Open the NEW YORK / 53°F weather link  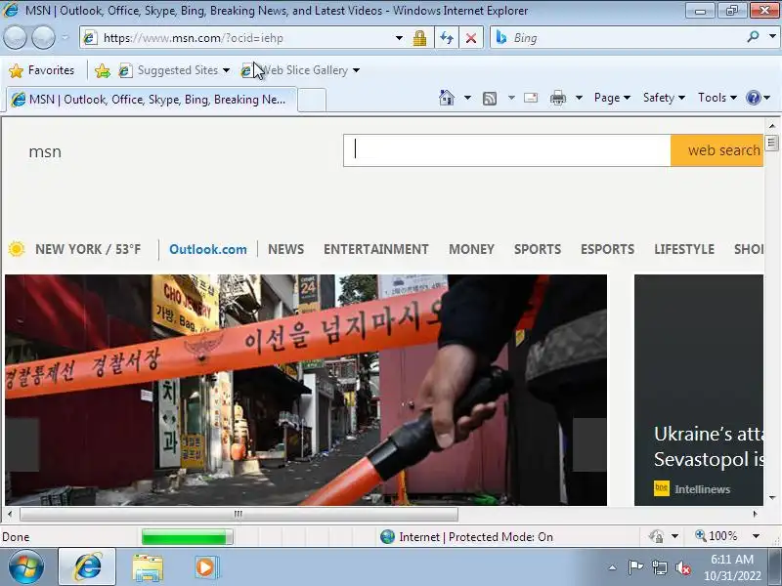pos(88,249)
